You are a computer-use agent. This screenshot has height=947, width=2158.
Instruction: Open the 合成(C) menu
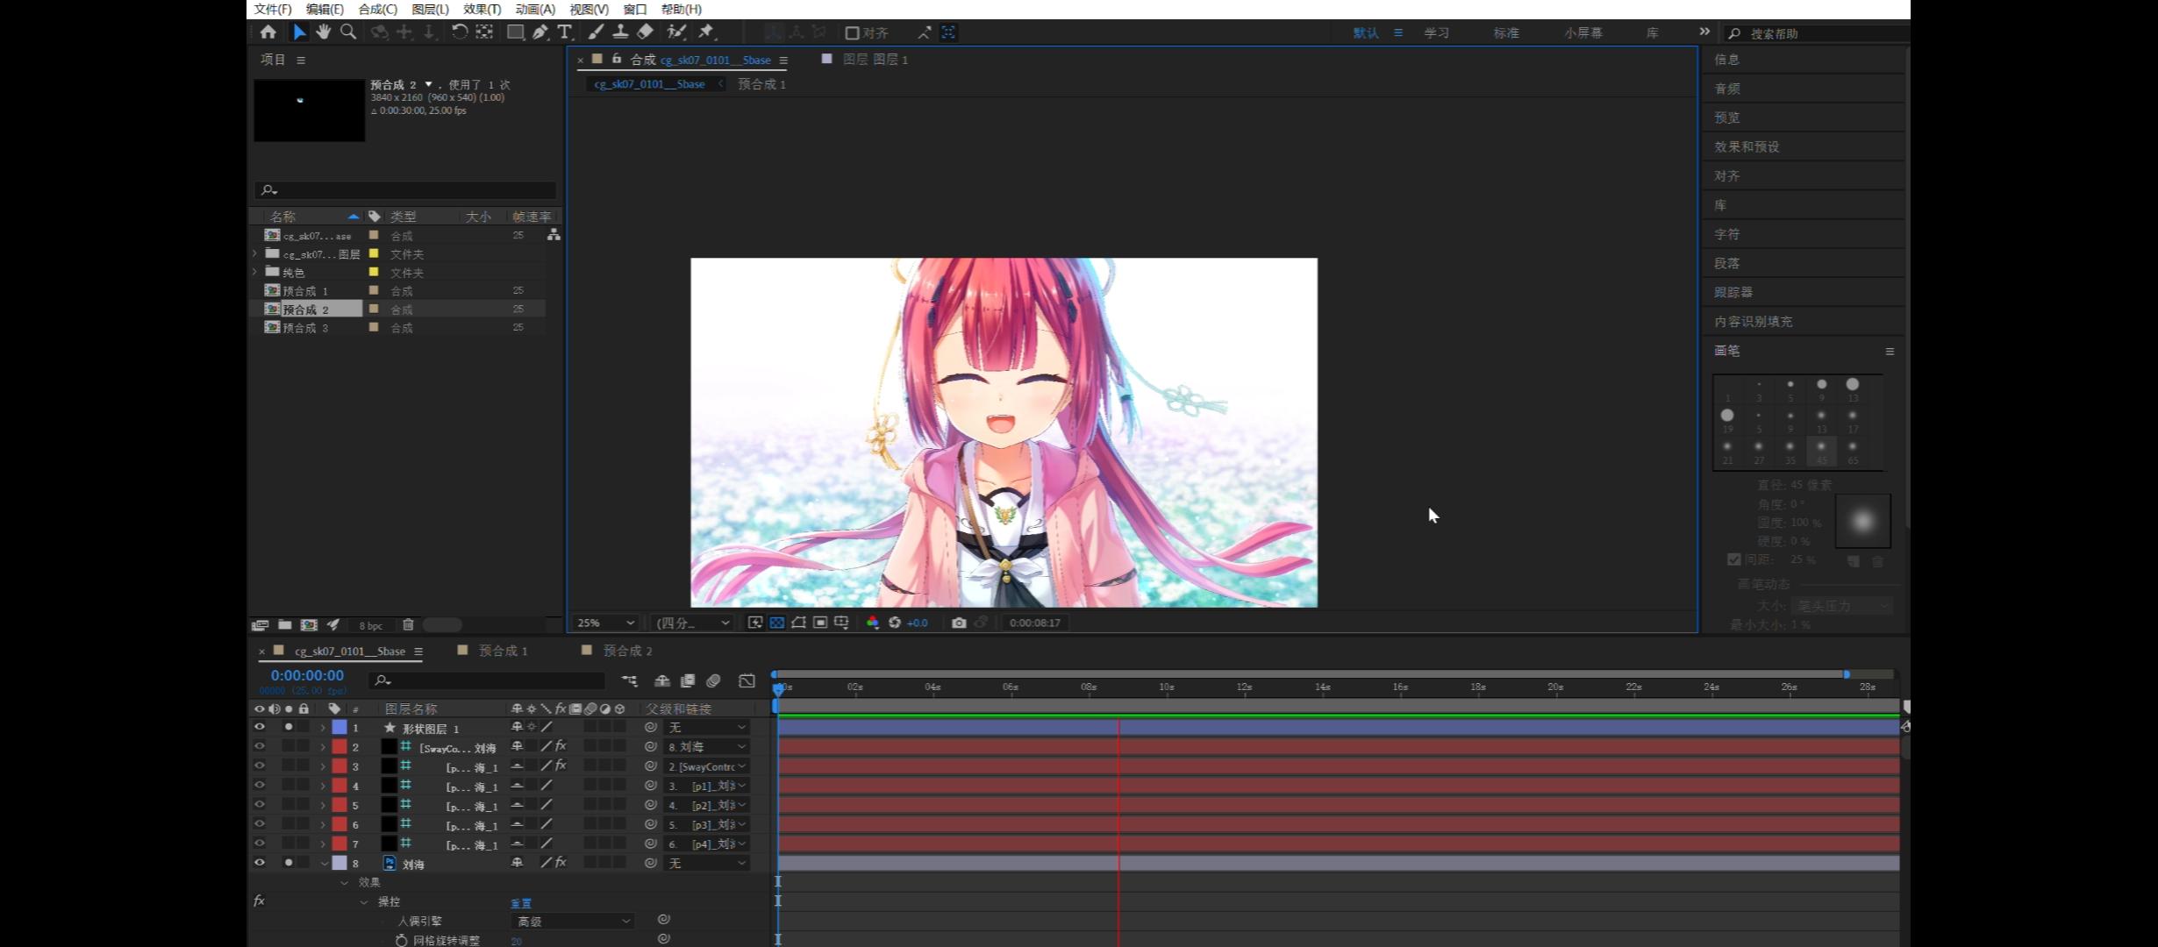tap(377, 9)
